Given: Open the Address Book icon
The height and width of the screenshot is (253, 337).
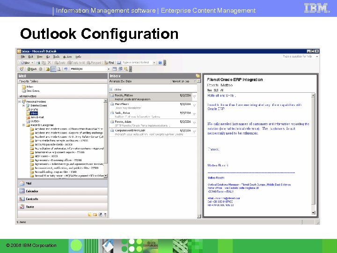Looking at the screenshot, I should (x=118, y=63).
